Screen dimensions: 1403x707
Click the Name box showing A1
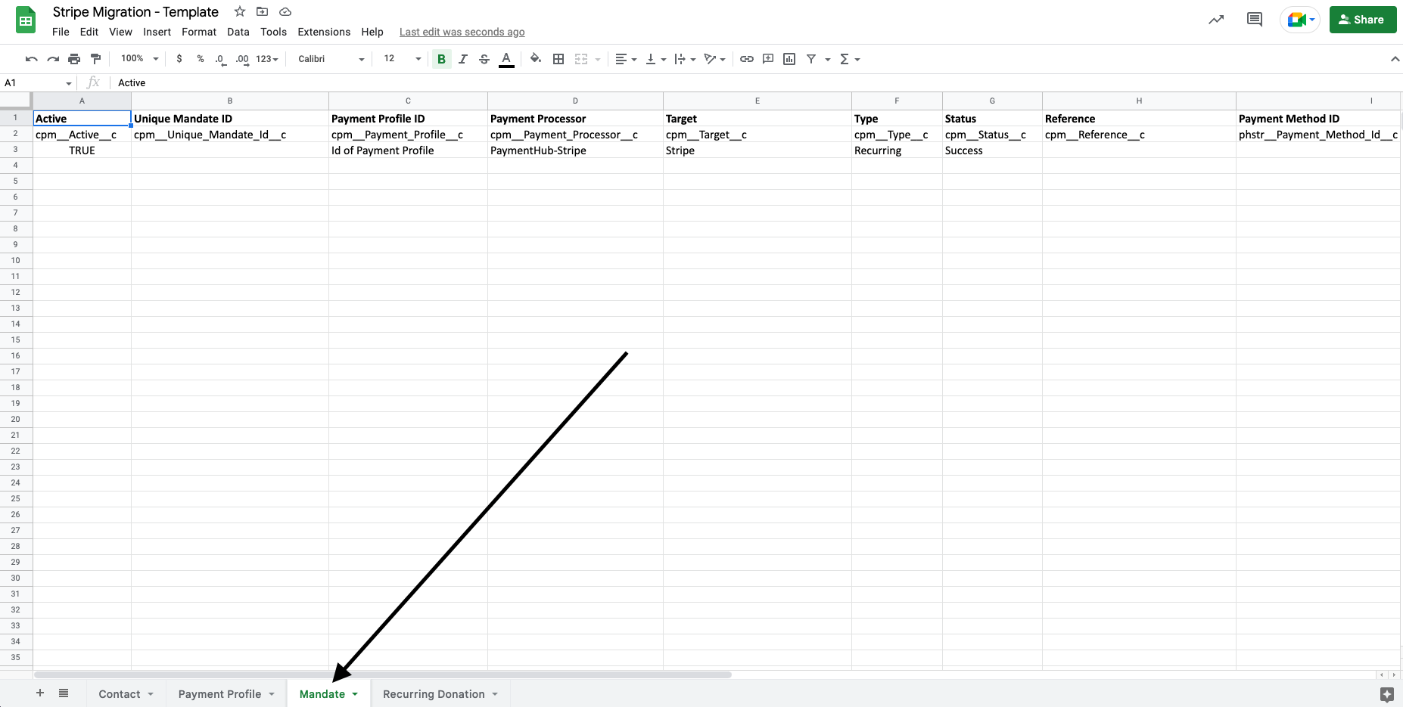(34, 82)
